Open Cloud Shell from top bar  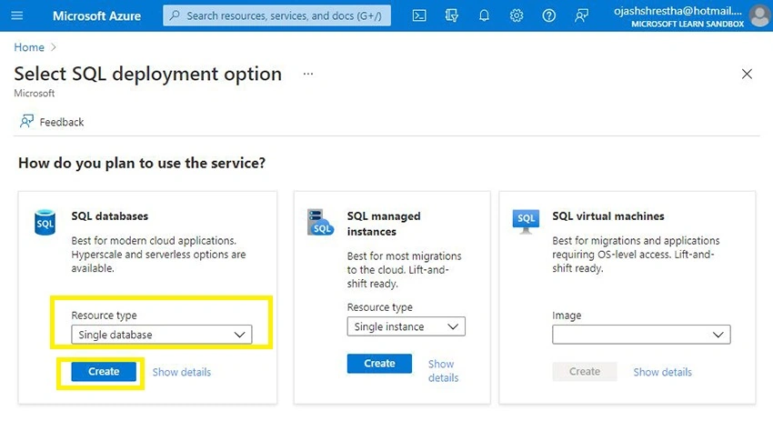click(x=419, y=15)
